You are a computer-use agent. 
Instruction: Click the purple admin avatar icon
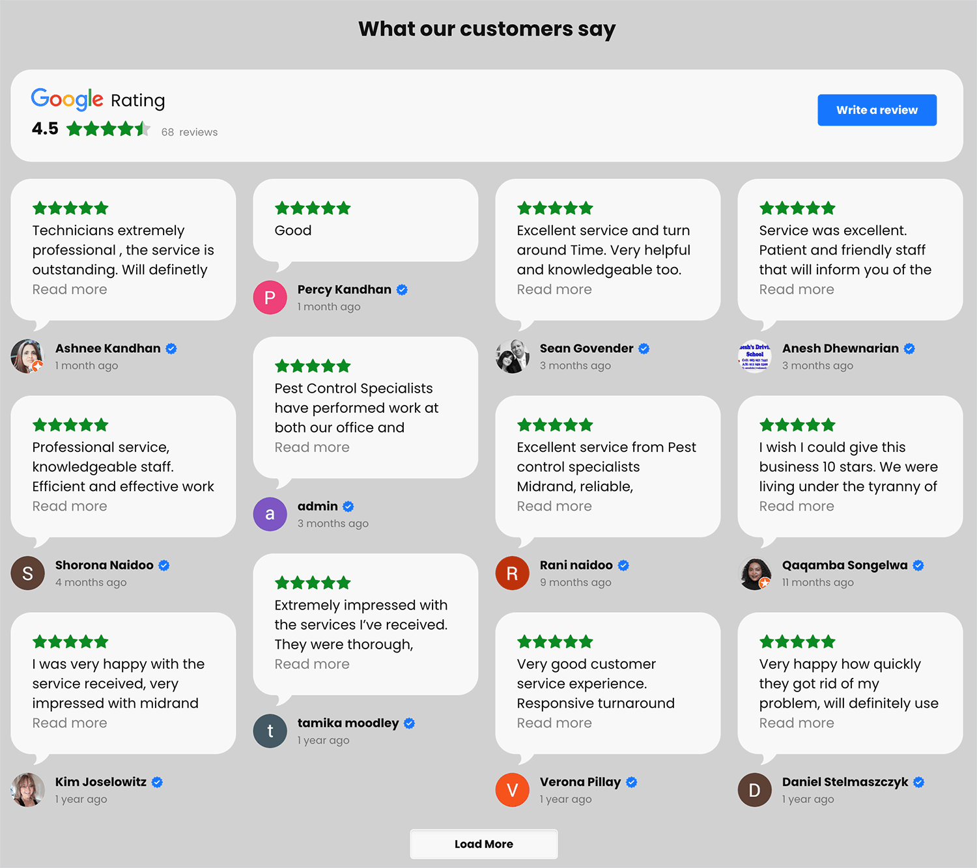pyautogui.click(x=270, y=514)
